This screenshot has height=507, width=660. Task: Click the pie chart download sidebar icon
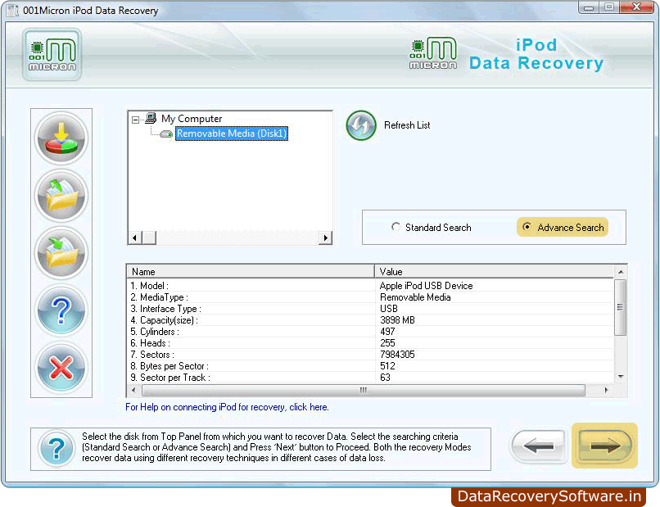(61, 138)
